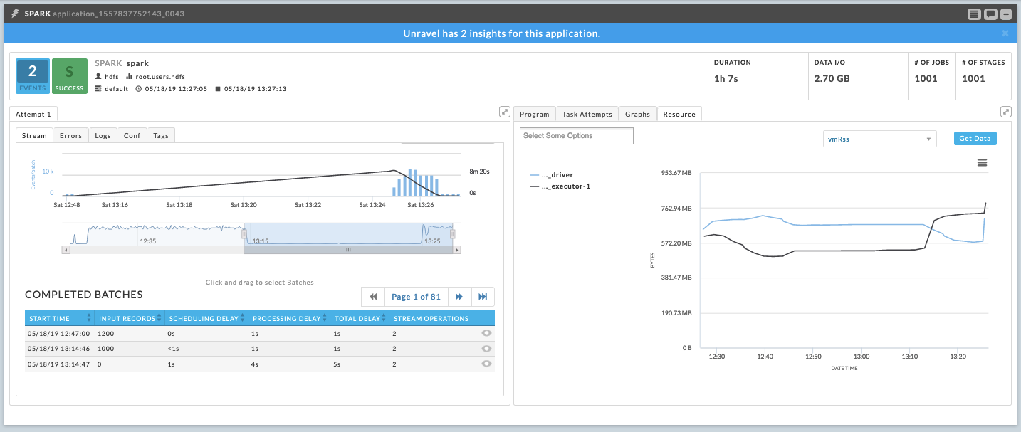Click in the Select Some Options field
Image resolution: width=1021 pixels, height=432 pixels.
pyautogui.click(x=576, y=135)
